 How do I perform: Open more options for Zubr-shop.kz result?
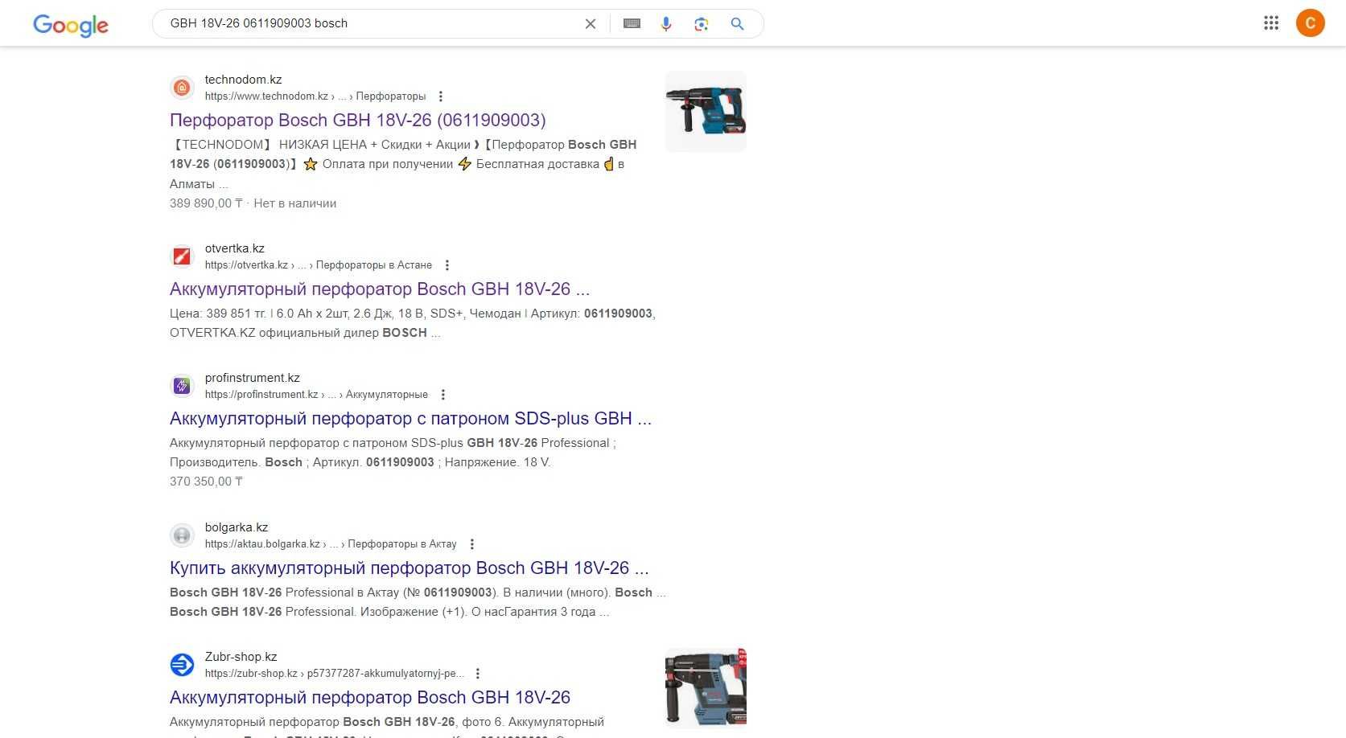(478, 674)
